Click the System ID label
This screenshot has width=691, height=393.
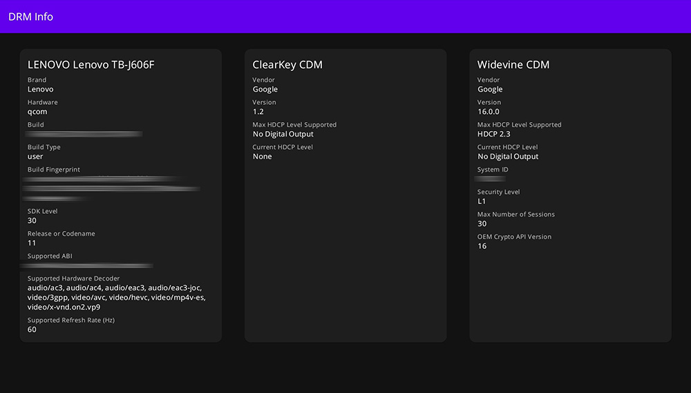click(493, 170)
